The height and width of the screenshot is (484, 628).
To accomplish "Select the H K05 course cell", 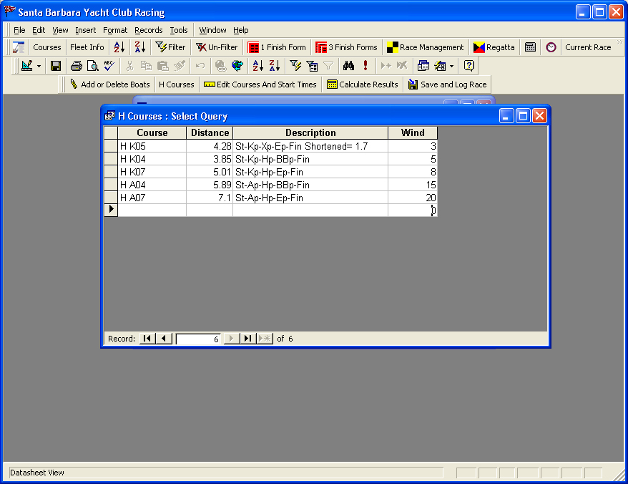I will pyautogui.click(x=152, y=146).
